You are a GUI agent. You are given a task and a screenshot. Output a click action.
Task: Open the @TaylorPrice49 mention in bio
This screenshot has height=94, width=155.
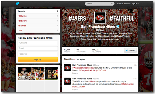(122, 36)
